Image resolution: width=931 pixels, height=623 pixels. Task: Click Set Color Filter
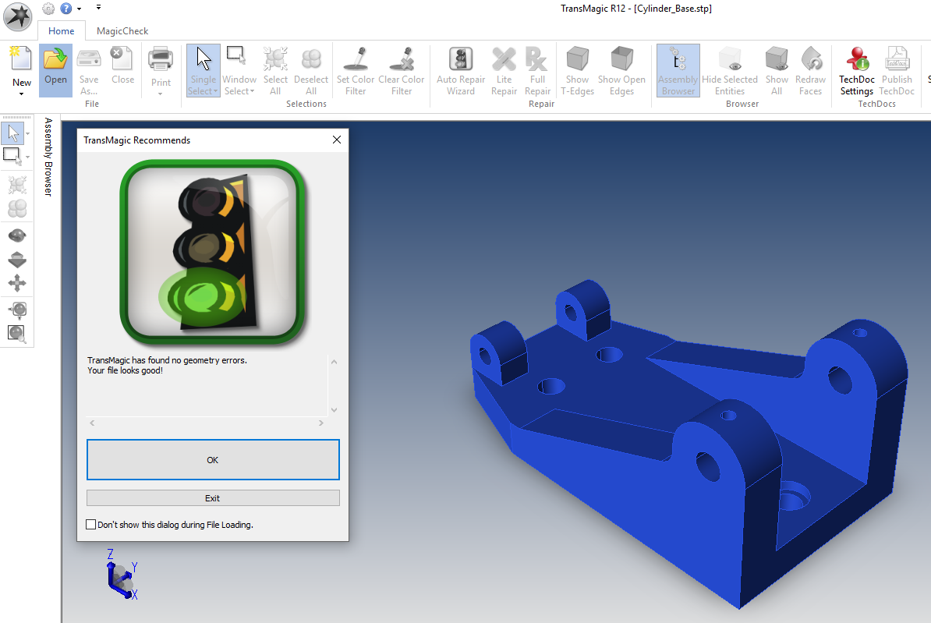point(356,70)
